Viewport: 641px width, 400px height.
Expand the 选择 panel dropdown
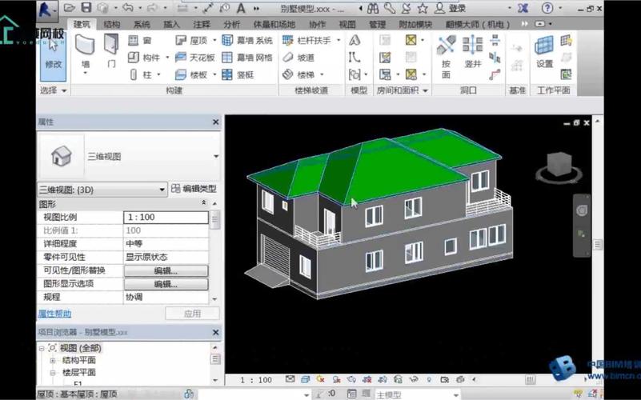[64, 90]
